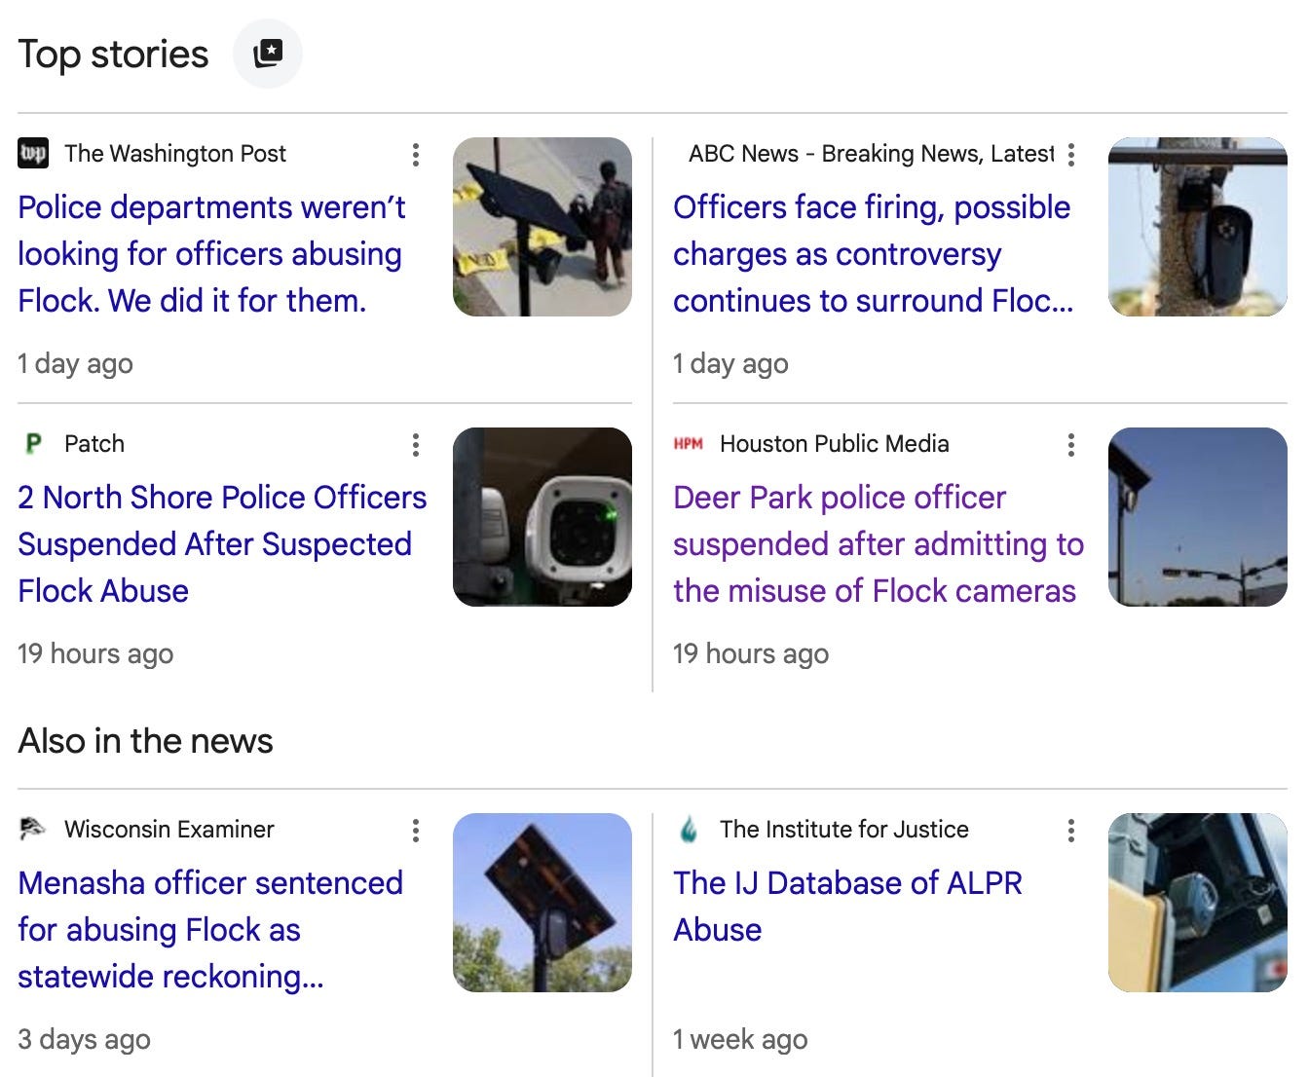Open 'Police departments weren't looking' headline
Image resolution: width=1309 pixels, height=1077 pixels.
pos(211,254)
